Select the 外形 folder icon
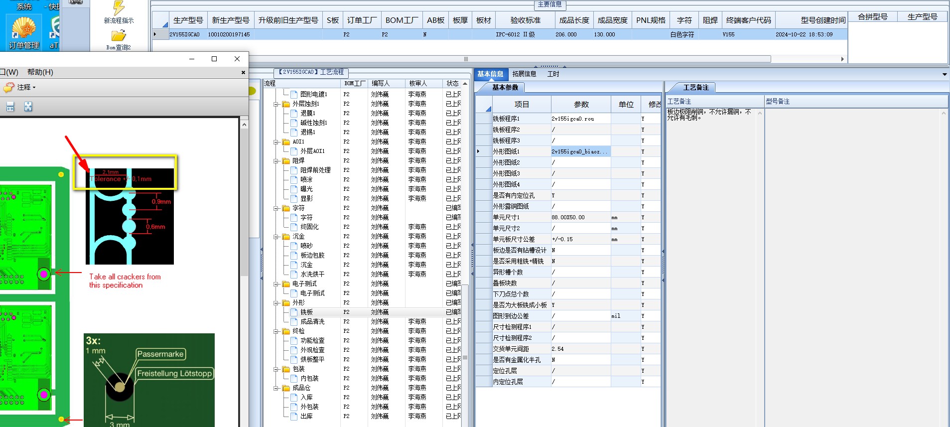950x427 pixels. (x=286, y=303)
